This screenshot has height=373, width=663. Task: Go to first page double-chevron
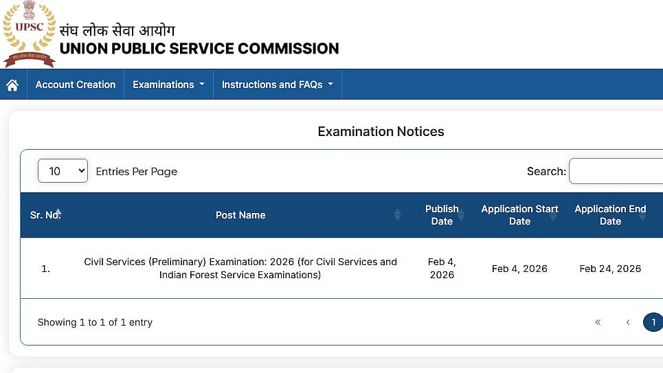click(598, 322)
